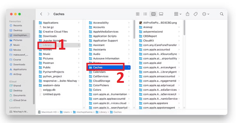Select column view mode
Viewport: 236px width, 123px height.
153,14
